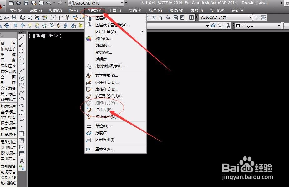The height and width of the screenshot is (187, 289).
Task: Select the Table tool in draw toolbar
Action: (x=22, y=154)
